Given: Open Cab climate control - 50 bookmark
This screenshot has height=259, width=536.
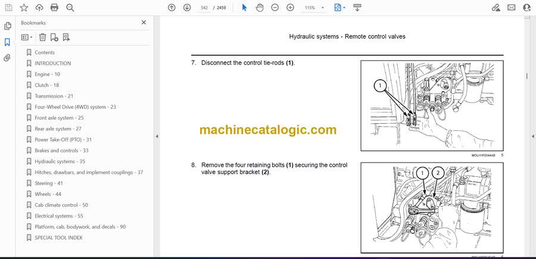Looking at the screenshot, I should pos(61,205).
